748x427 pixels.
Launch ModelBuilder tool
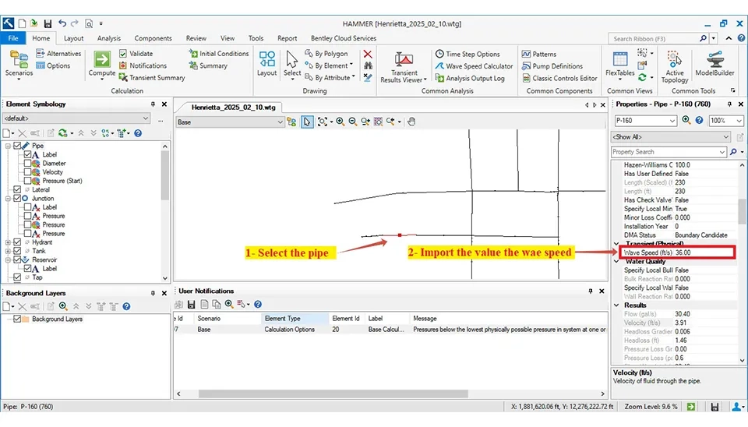[714, 62]
